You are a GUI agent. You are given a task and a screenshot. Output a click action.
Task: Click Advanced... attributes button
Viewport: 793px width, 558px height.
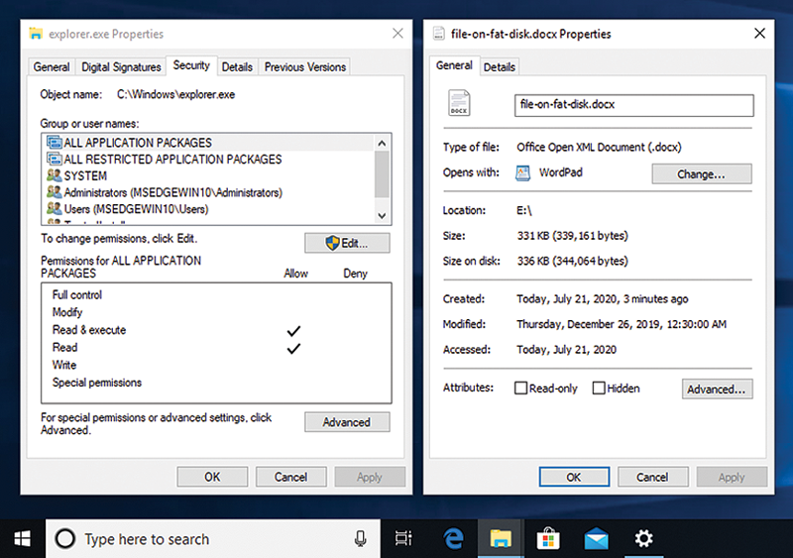pyautogui.click(x=717, y=390)
